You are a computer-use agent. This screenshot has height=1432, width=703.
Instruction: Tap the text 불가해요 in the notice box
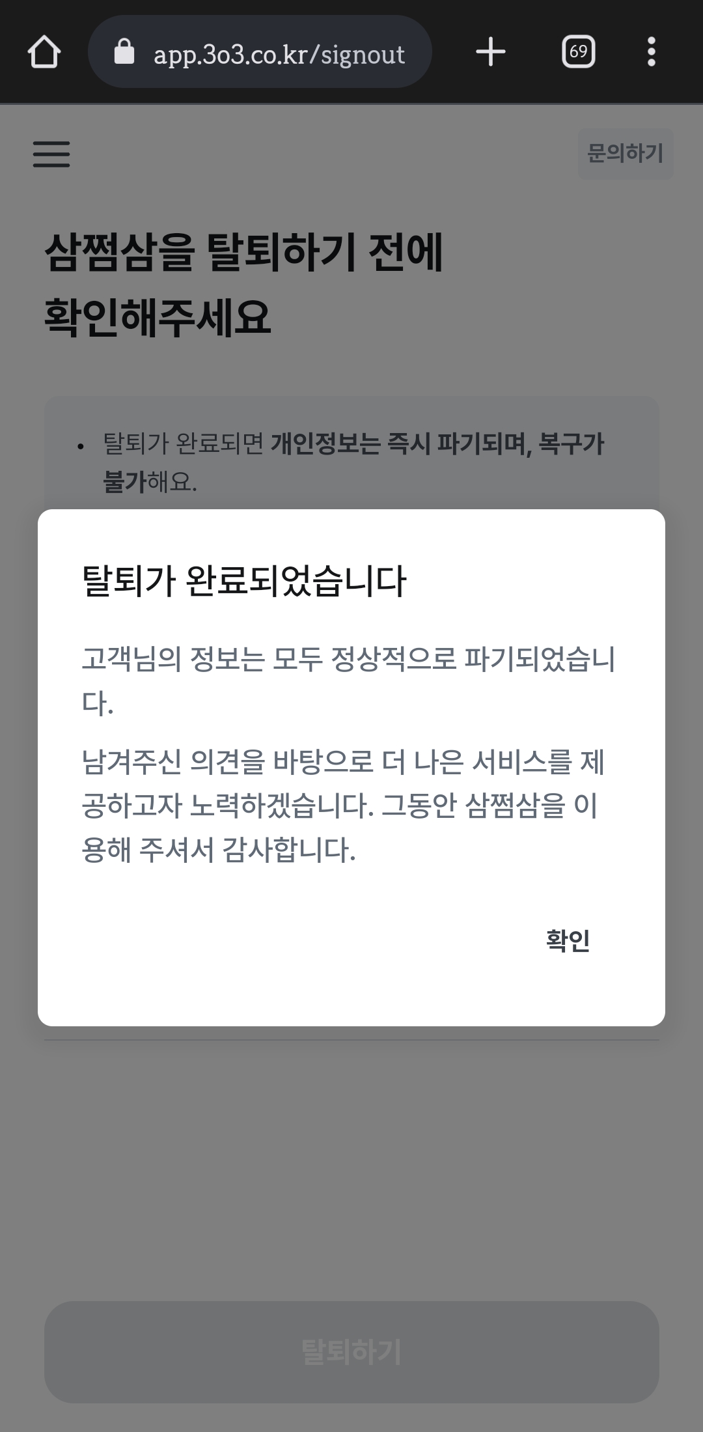[x=150, y=482]
